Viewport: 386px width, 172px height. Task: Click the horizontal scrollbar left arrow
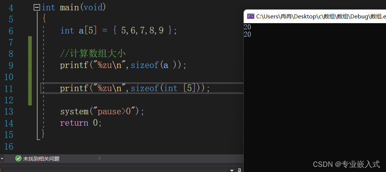pyautogui.click(x=99, y=158)
